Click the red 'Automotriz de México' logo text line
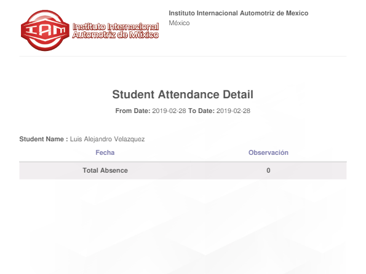The image size is (366, 274). (116, 35)
